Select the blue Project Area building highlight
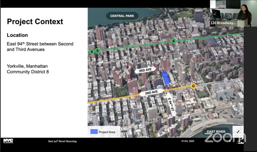Image resolution: width=257 pixels, height=152 pixels. 166,78
